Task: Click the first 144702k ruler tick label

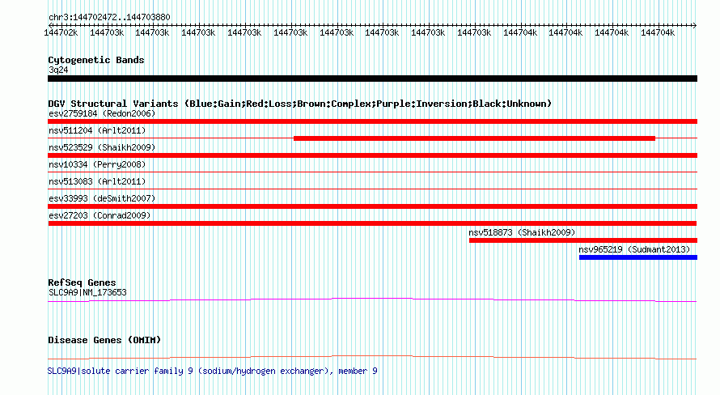Action: (x=61, y=32)
